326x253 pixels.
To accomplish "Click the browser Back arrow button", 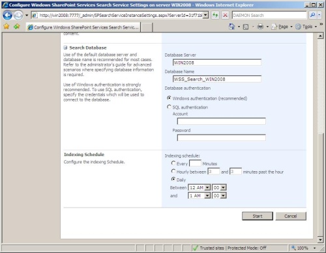I will tap(7, 16).
